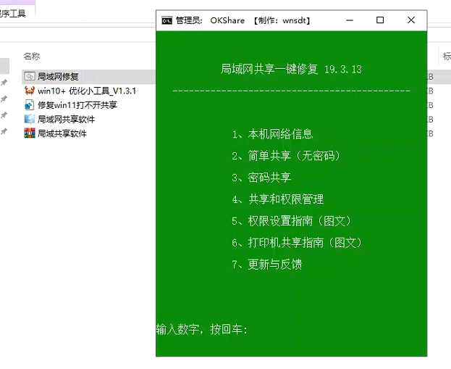Viewport: 451px width, 369px height.
Task: Click the OKShare window title text
Action: 243,20
